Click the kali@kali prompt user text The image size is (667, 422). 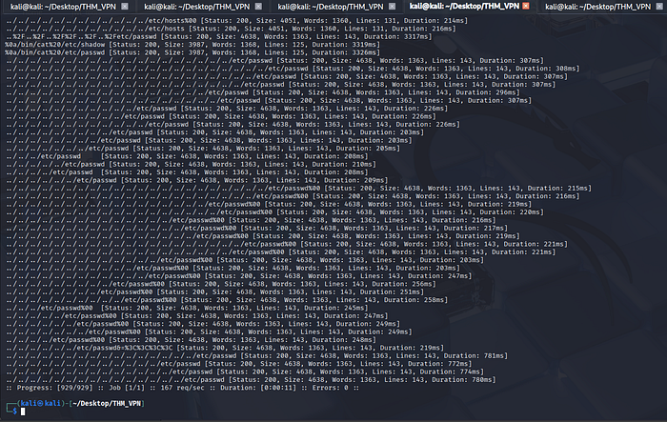tap(41, 403)
